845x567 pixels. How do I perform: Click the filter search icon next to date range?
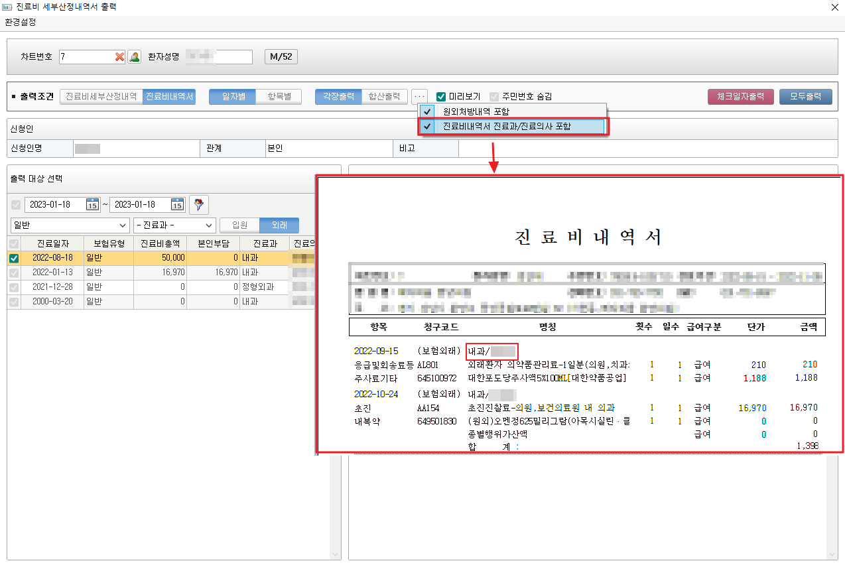pos(198,204)
